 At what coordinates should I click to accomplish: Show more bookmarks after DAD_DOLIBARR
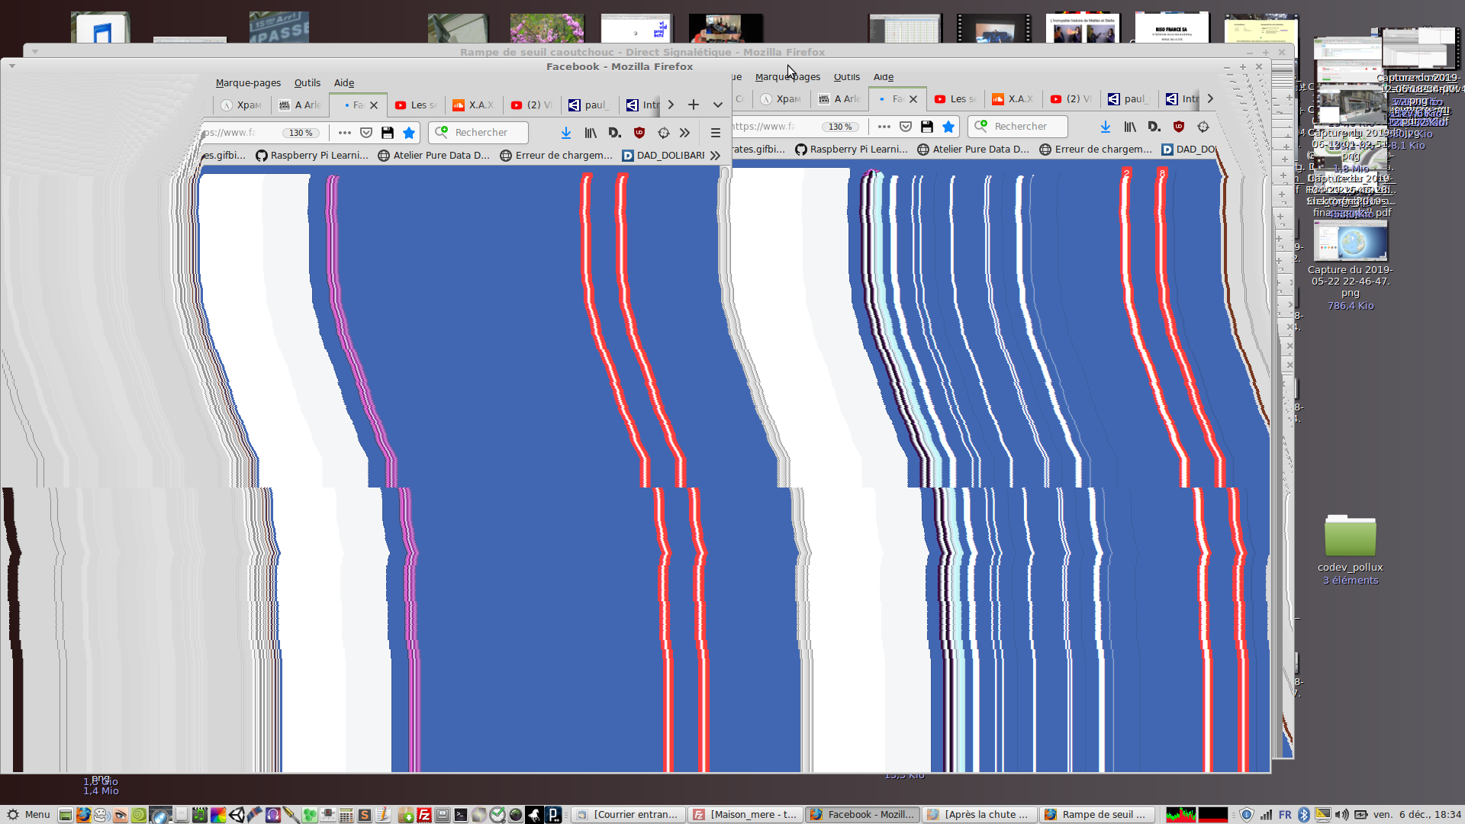[x=715, y=156]
